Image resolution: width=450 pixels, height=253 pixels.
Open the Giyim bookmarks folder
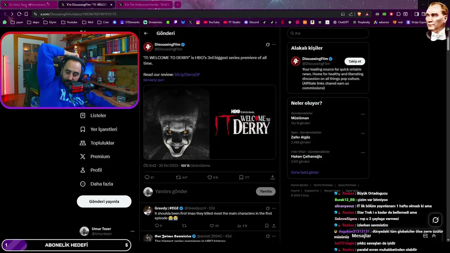(x=50, y=22)
